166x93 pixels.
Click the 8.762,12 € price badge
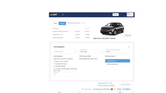128,35
